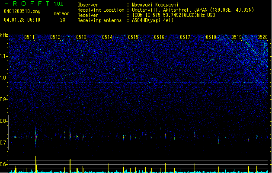Screen dimensions: 272x173
Task: Click the 0.7 kHz axis label
Action: pyautogui.click(x=4, y=143)
